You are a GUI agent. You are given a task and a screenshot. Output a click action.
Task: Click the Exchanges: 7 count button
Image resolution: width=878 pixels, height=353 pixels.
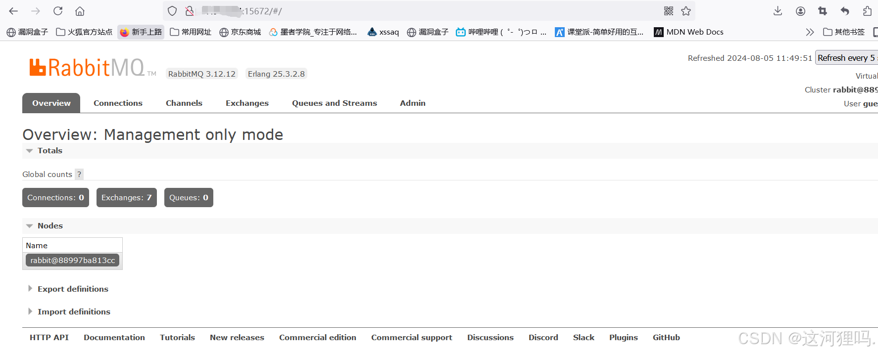126,198
